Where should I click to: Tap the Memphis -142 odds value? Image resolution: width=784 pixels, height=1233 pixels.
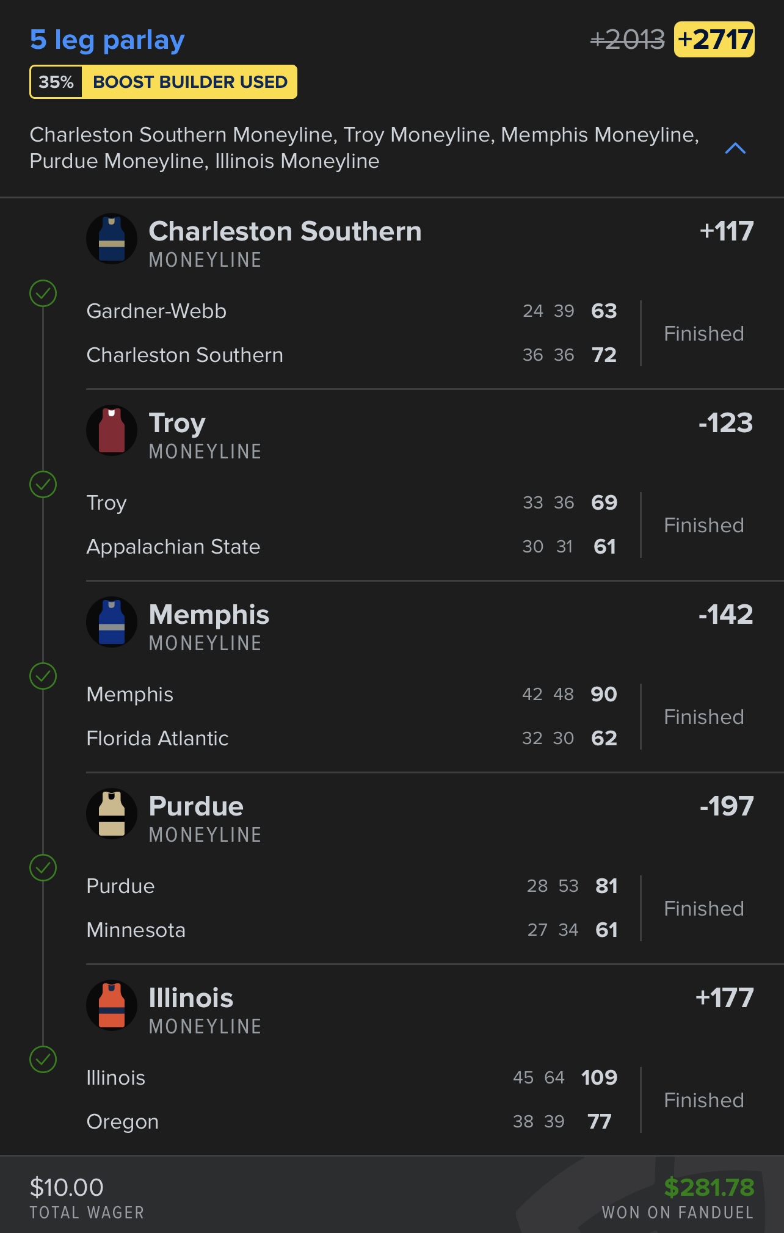(x=725, y=615)
